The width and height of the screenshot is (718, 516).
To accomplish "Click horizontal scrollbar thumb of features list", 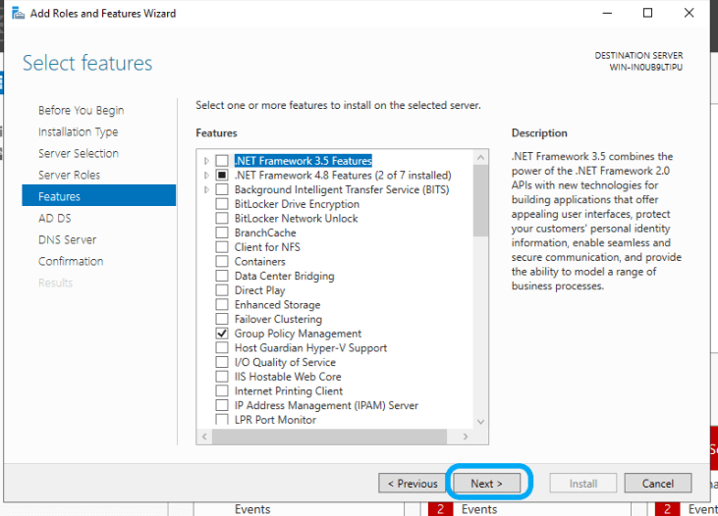I will [329, 437].
